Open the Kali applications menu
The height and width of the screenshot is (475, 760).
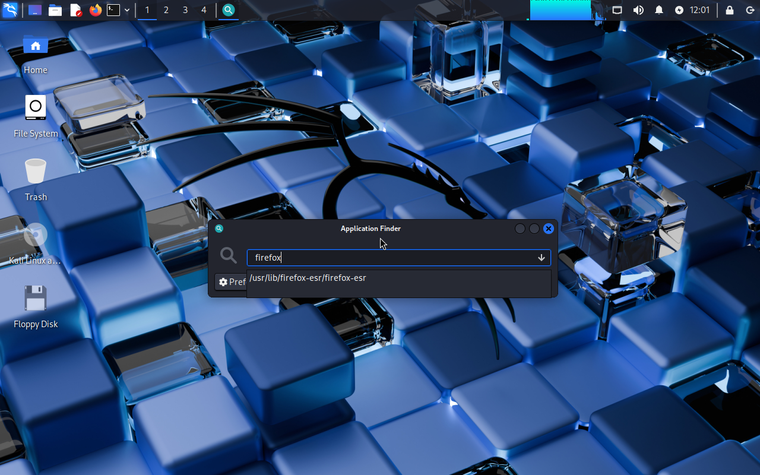click(x=10, y=10)
